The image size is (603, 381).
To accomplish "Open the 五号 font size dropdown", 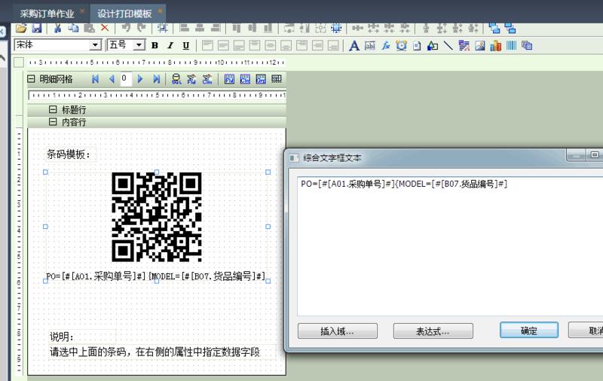I will pyautogui.click(x=139, y=45).
